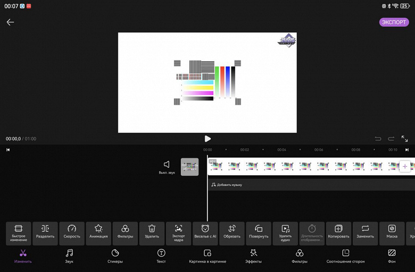Viewport: 415px width, 272px height.
Task: Jump to timeline end
Action: [x=407, y=150]
